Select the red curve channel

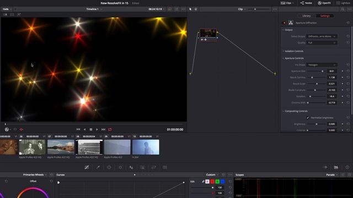212,182
